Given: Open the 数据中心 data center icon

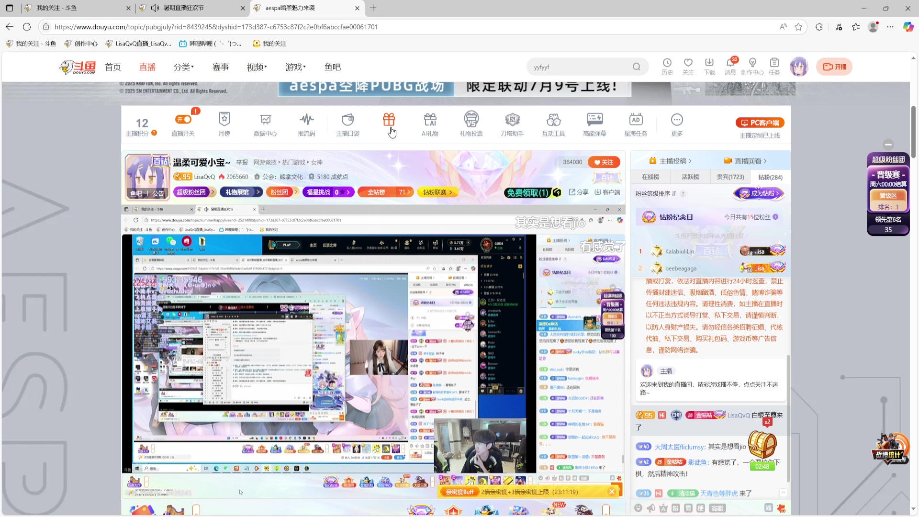Looking at the screenshot, I should pyautogui.click(x=265, y=124).
